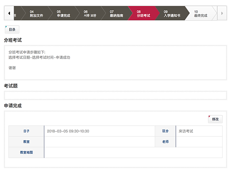Open step 07 缴纳指南
This screenshot has height=173, width=231.
(116, 13)
